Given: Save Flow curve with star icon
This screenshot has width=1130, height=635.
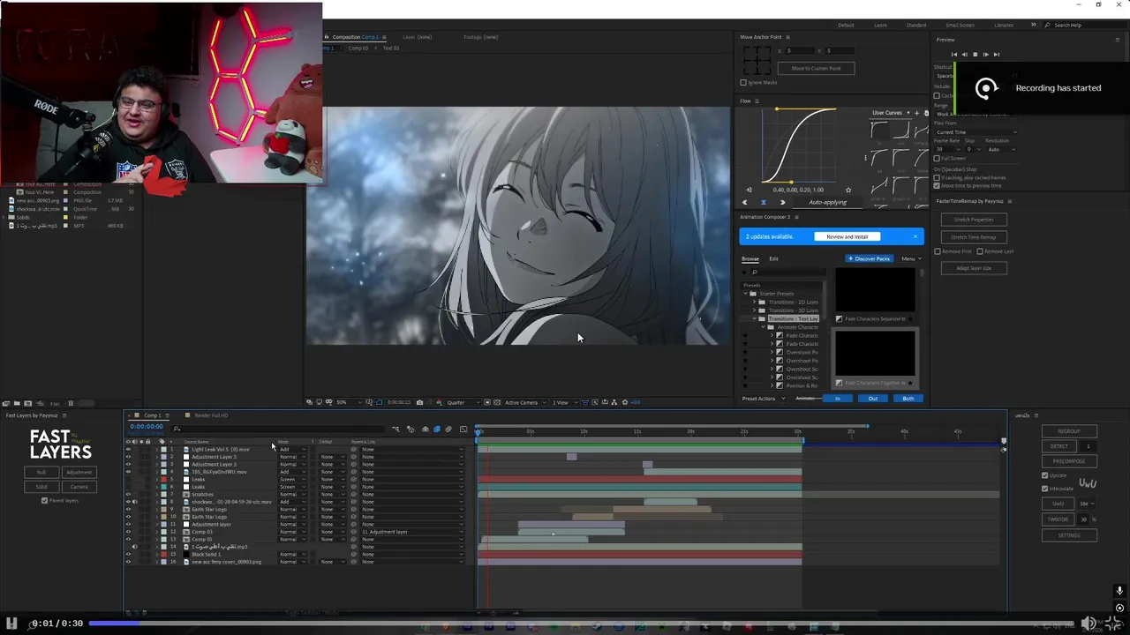Looking at the screenshot, I should pos(848,190).
